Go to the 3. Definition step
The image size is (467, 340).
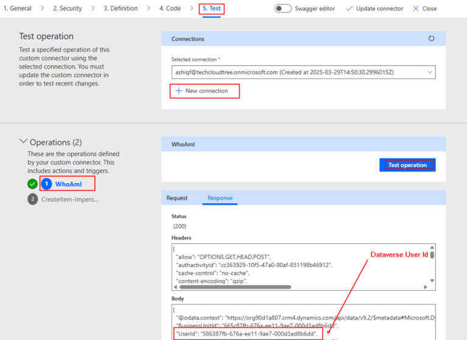pyautogui.click(x=121, y=9)
